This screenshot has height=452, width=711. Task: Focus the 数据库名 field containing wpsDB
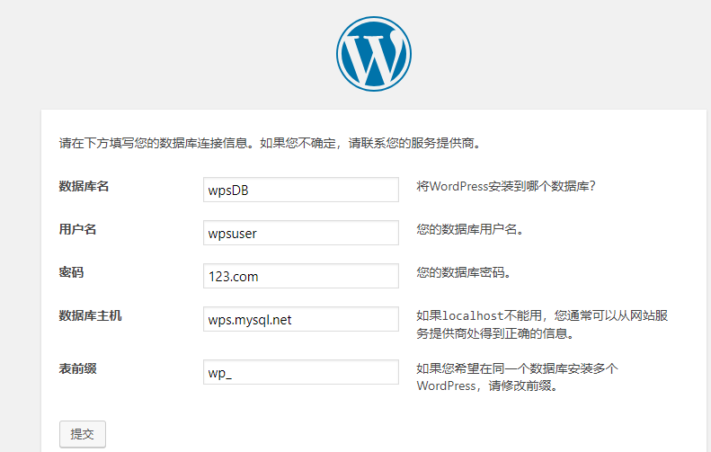point(301,190)
